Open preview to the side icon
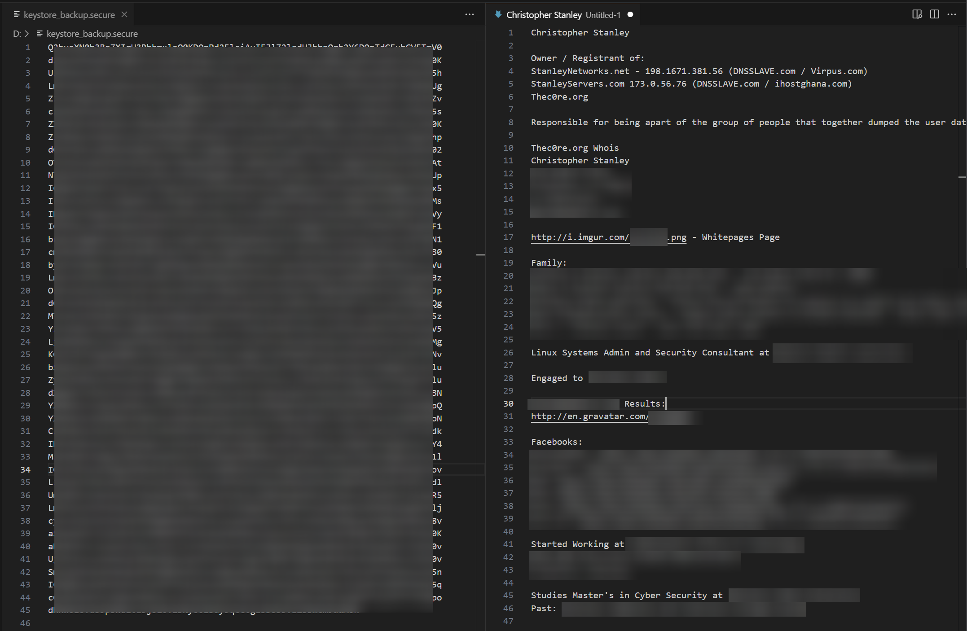Viewport: 967px width, 631px height. 917,14
